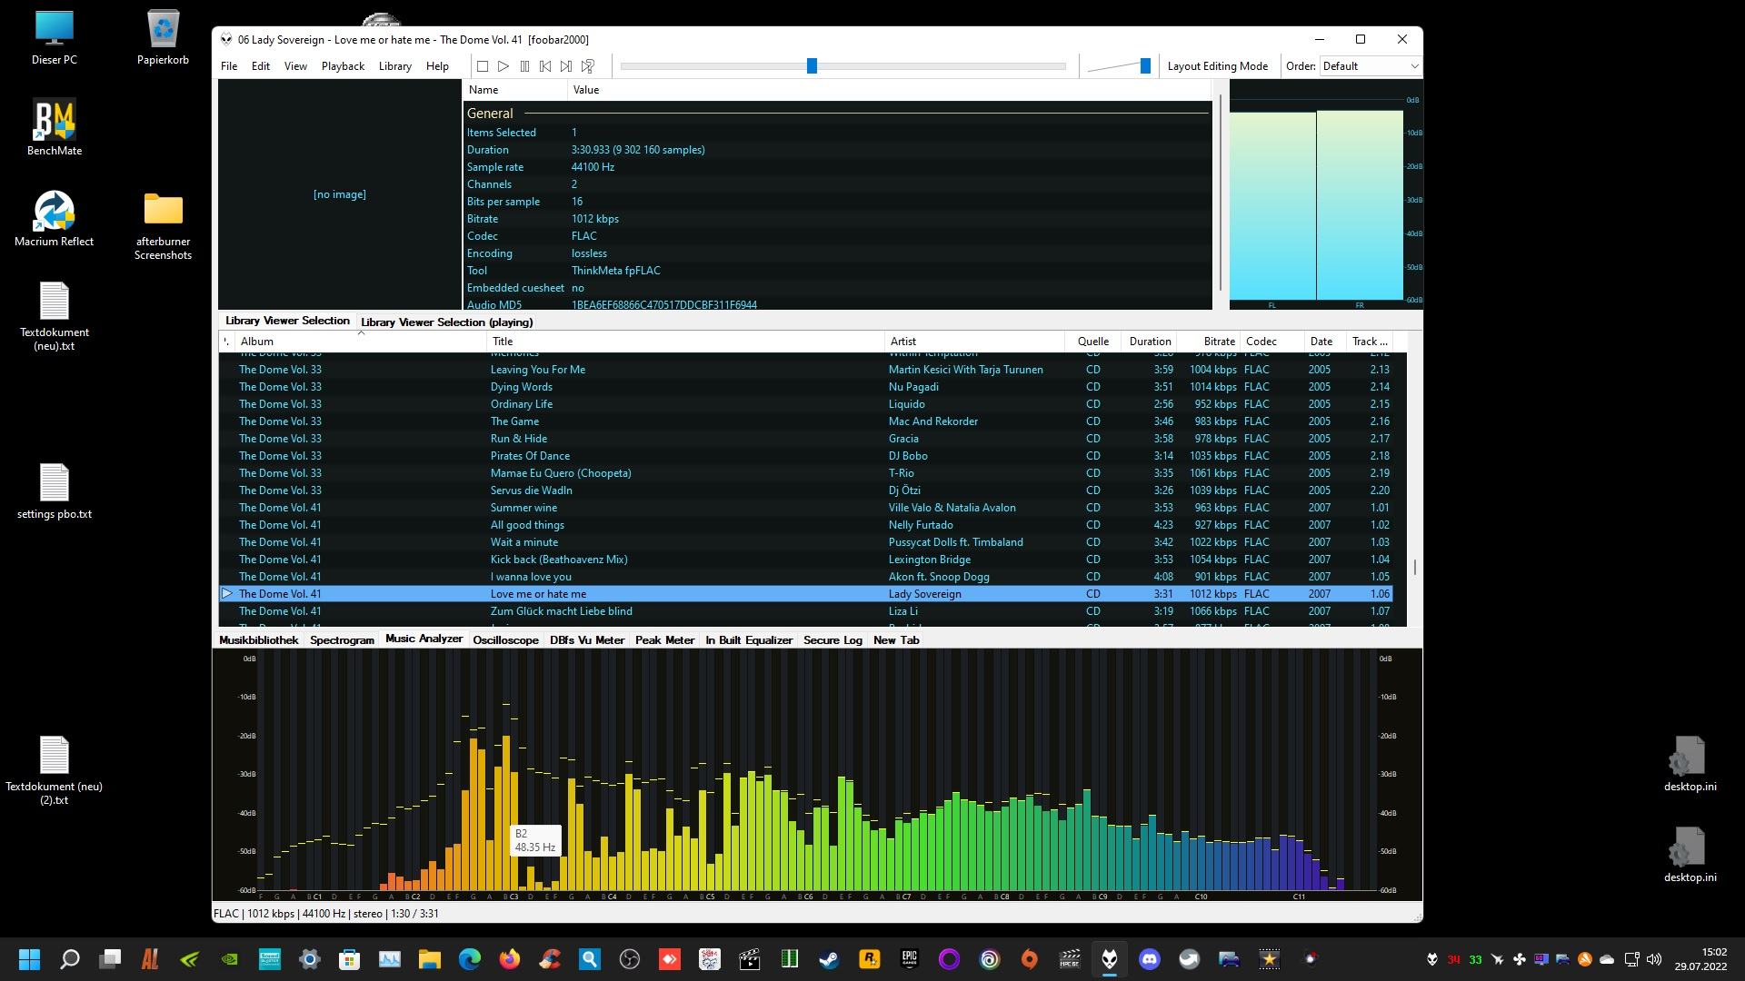Sort playlist by Title column header
The height and width of the screenshot is (981, 1745).
click(x=685, y=342)
